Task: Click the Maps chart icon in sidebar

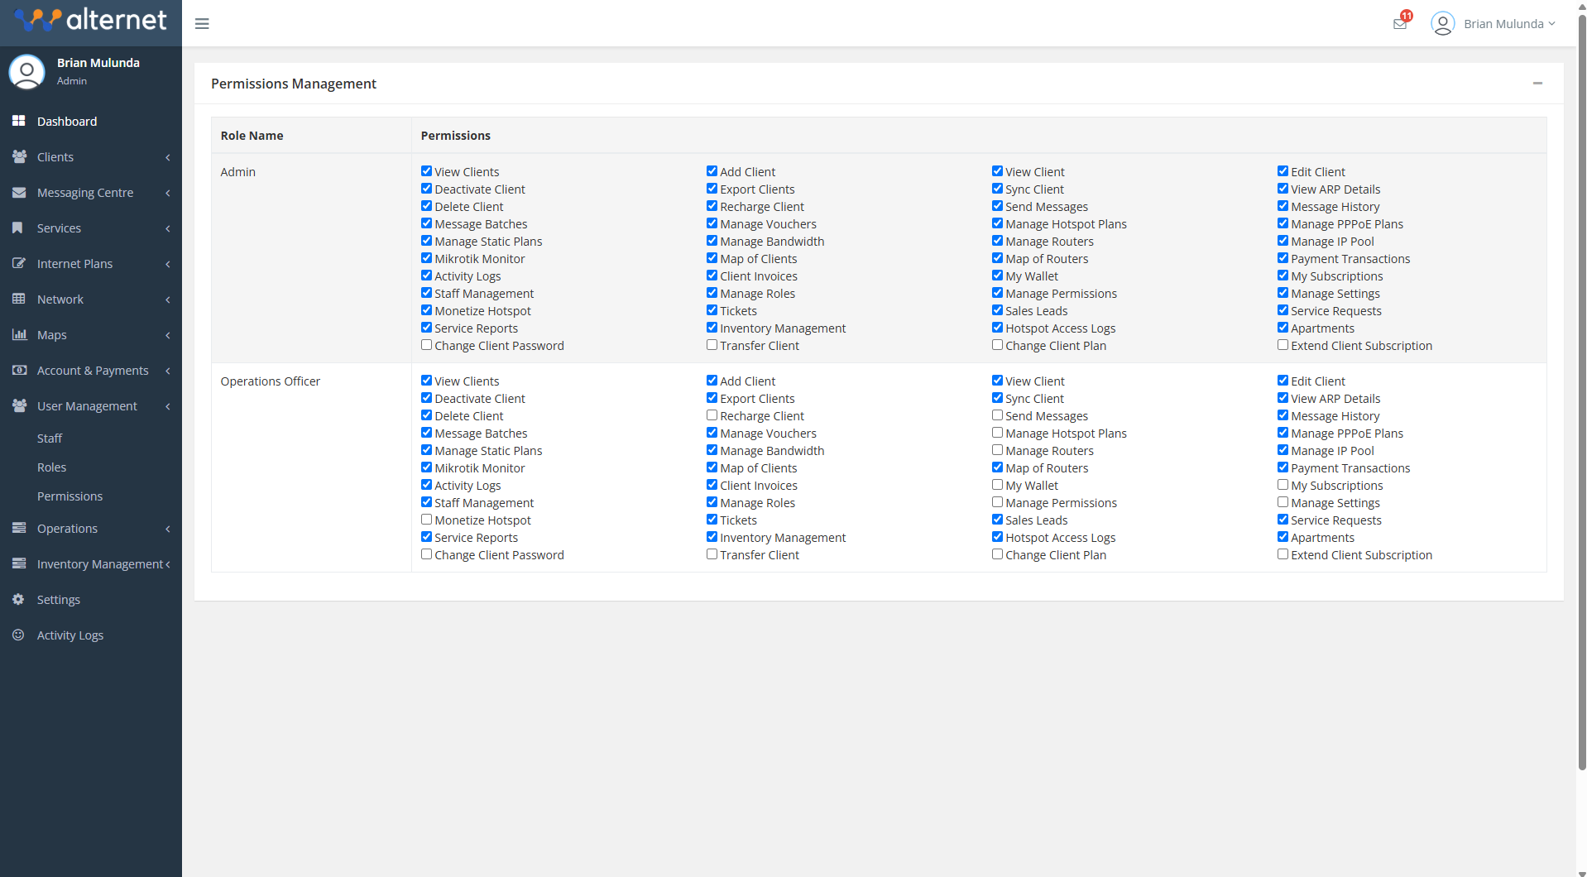Action: (x=18, y=334)
